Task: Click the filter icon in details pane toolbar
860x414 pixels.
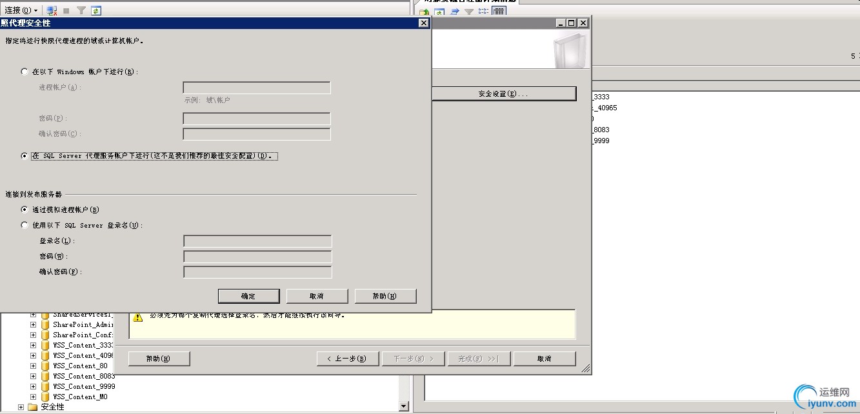Action: tap(469, 12)
